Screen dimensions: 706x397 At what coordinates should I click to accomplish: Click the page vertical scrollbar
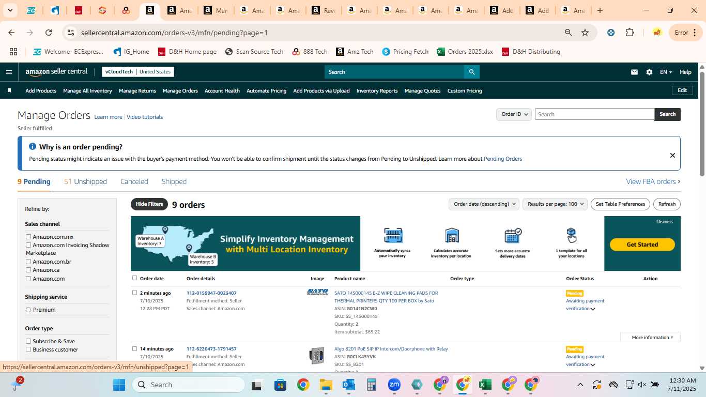[702, 124]
